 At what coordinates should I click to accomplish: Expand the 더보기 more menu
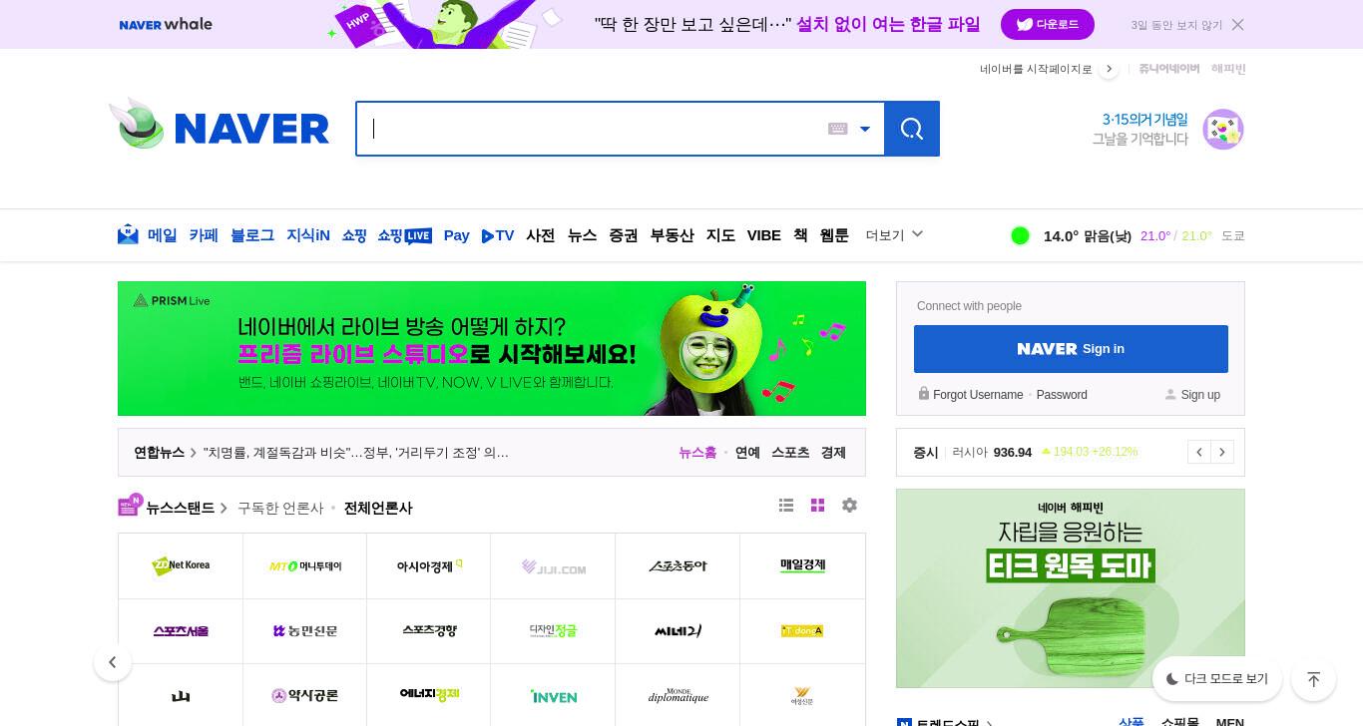pos(894,235)
